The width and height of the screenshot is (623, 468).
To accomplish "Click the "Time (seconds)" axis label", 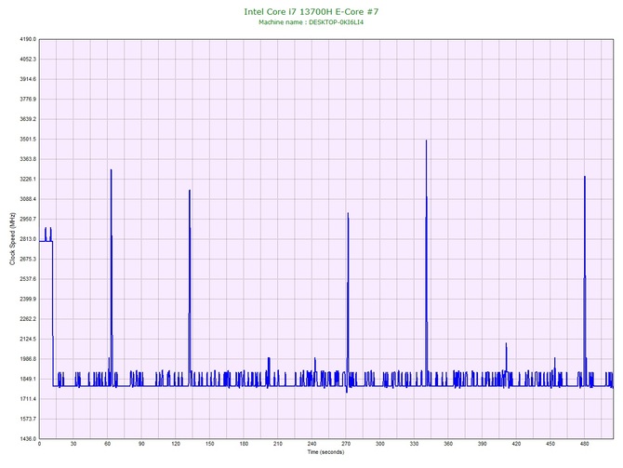I will (x=325, y=452).
